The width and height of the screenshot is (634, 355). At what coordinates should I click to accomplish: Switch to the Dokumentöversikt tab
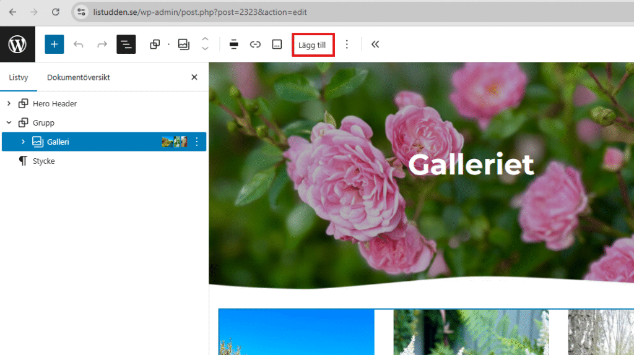click(79, 77)
